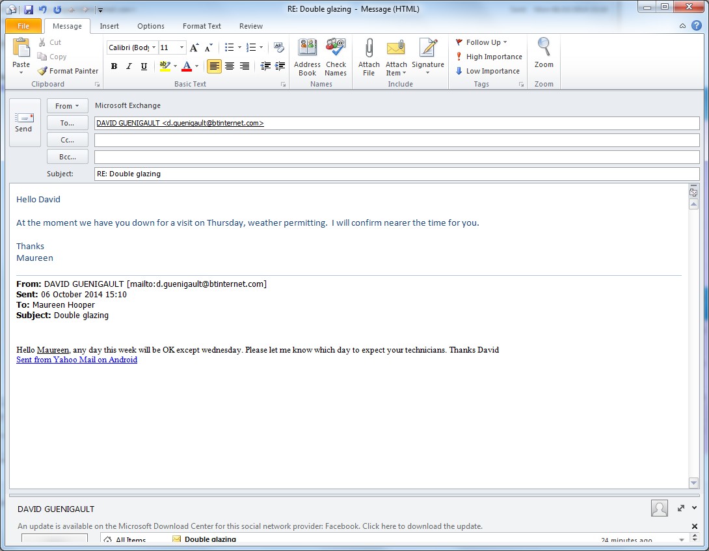The height and width of the screenshot is (551, 709).
Task: Toggle Italic formatting
Action: [x=129, y=66]
